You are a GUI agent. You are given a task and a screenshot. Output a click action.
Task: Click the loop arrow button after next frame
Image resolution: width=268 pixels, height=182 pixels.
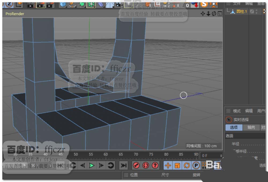click(111, 165)
